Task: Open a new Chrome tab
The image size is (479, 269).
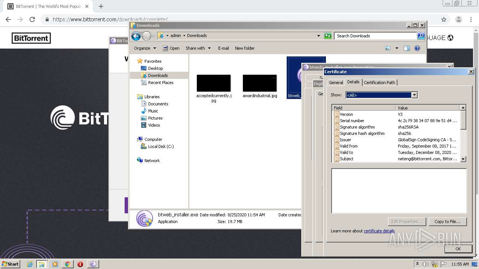Action: [x=101, y=6]
